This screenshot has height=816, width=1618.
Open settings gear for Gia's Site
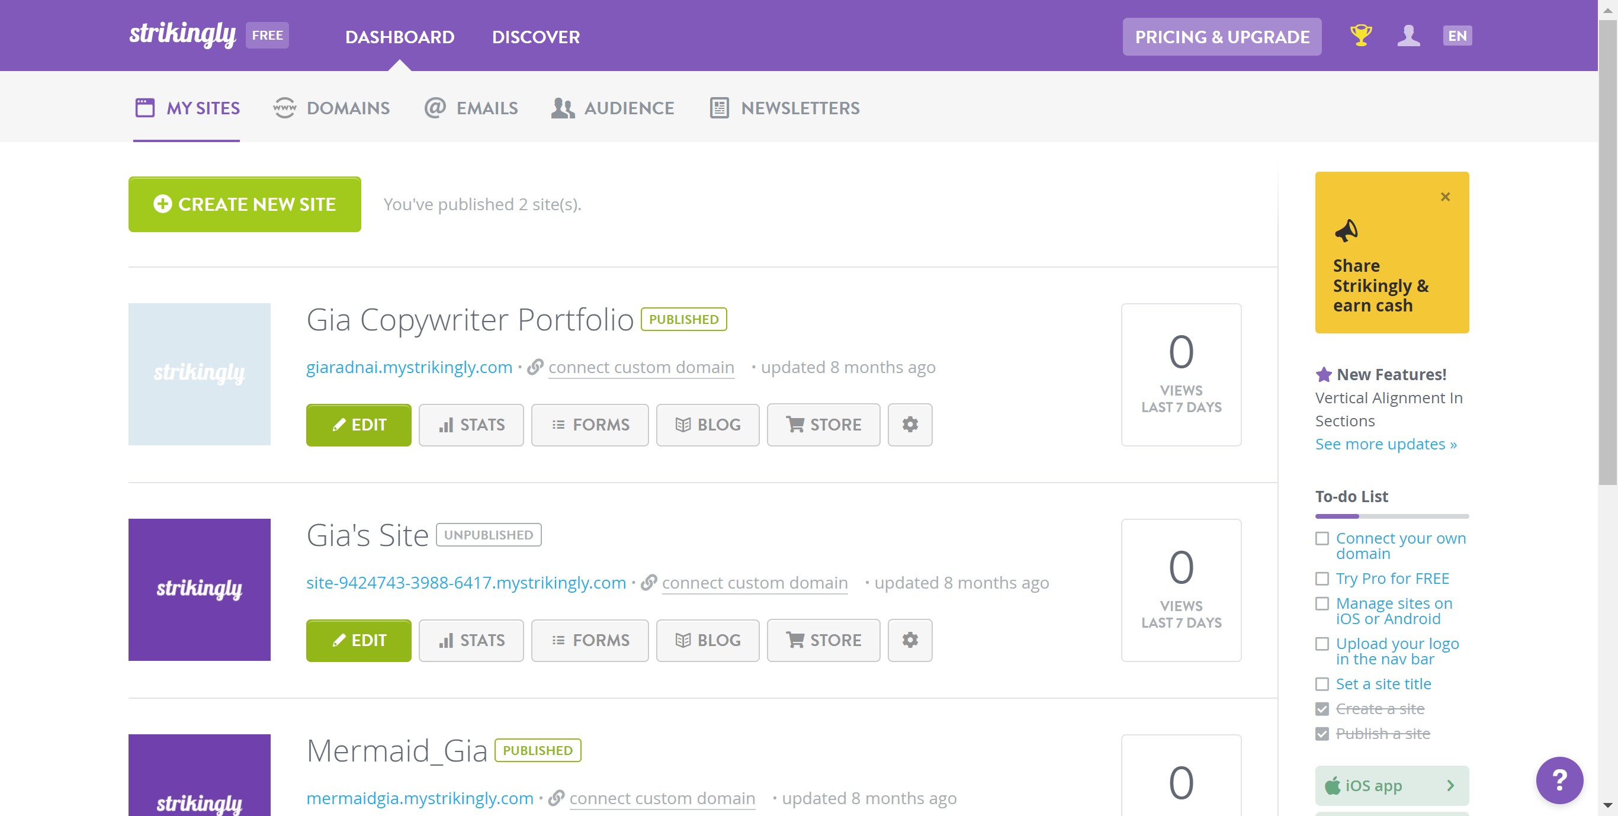click(x=910, y=640)
